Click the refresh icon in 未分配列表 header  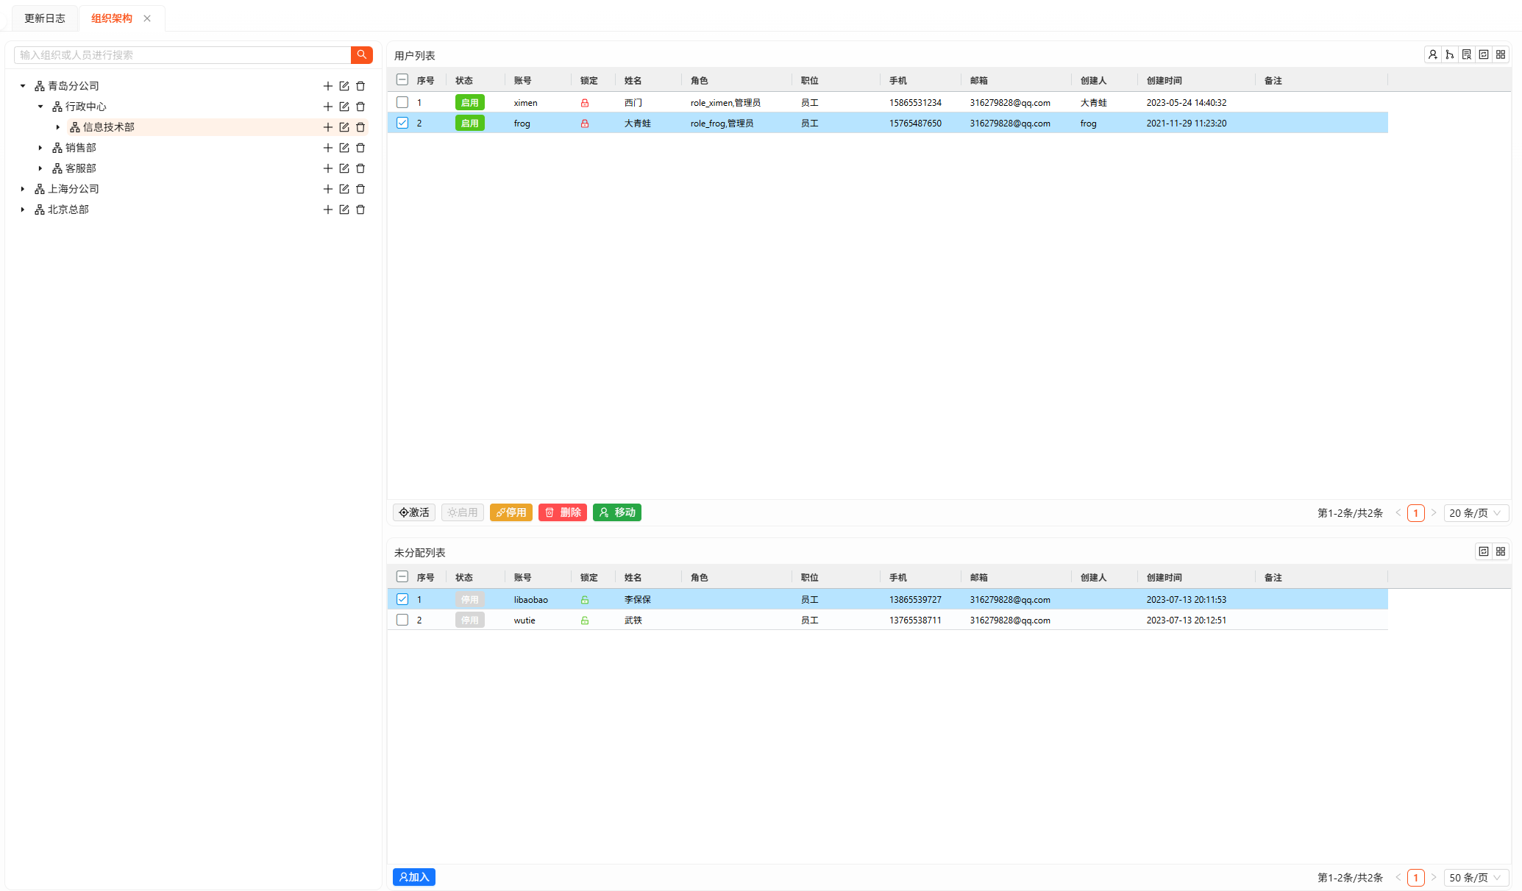(x=1483, y=551)
